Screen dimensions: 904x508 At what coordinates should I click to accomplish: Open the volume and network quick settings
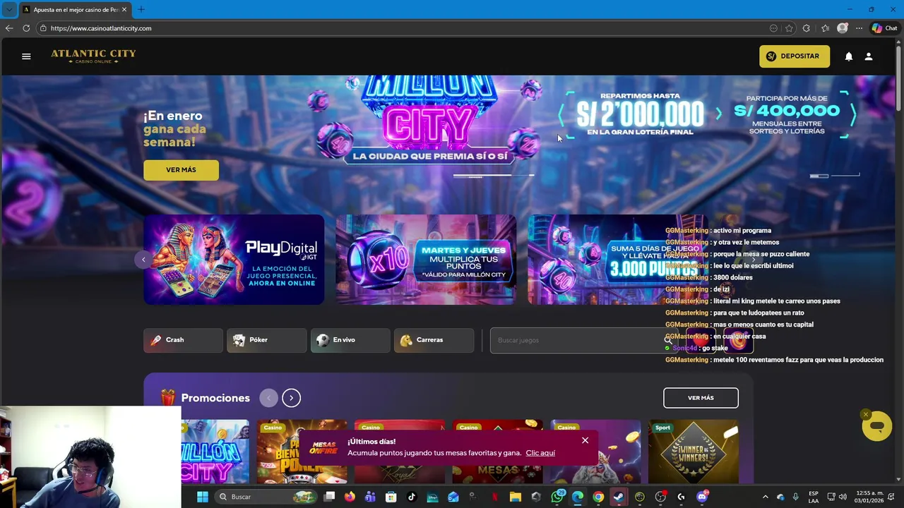coord(837,497)
